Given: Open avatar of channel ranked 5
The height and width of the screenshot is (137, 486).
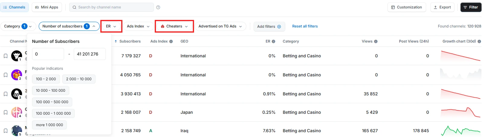Looking at the screenshot, I should (17, 131).
